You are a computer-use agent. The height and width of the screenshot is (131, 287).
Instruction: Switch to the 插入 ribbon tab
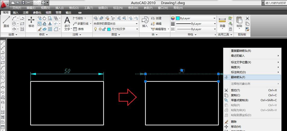[16, 13]
